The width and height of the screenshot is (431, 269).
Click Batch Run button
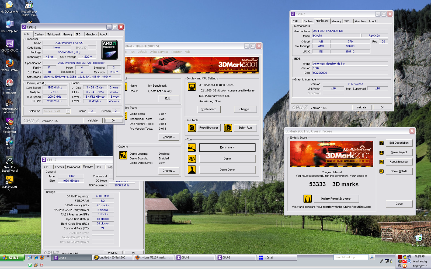click(245, 128)
